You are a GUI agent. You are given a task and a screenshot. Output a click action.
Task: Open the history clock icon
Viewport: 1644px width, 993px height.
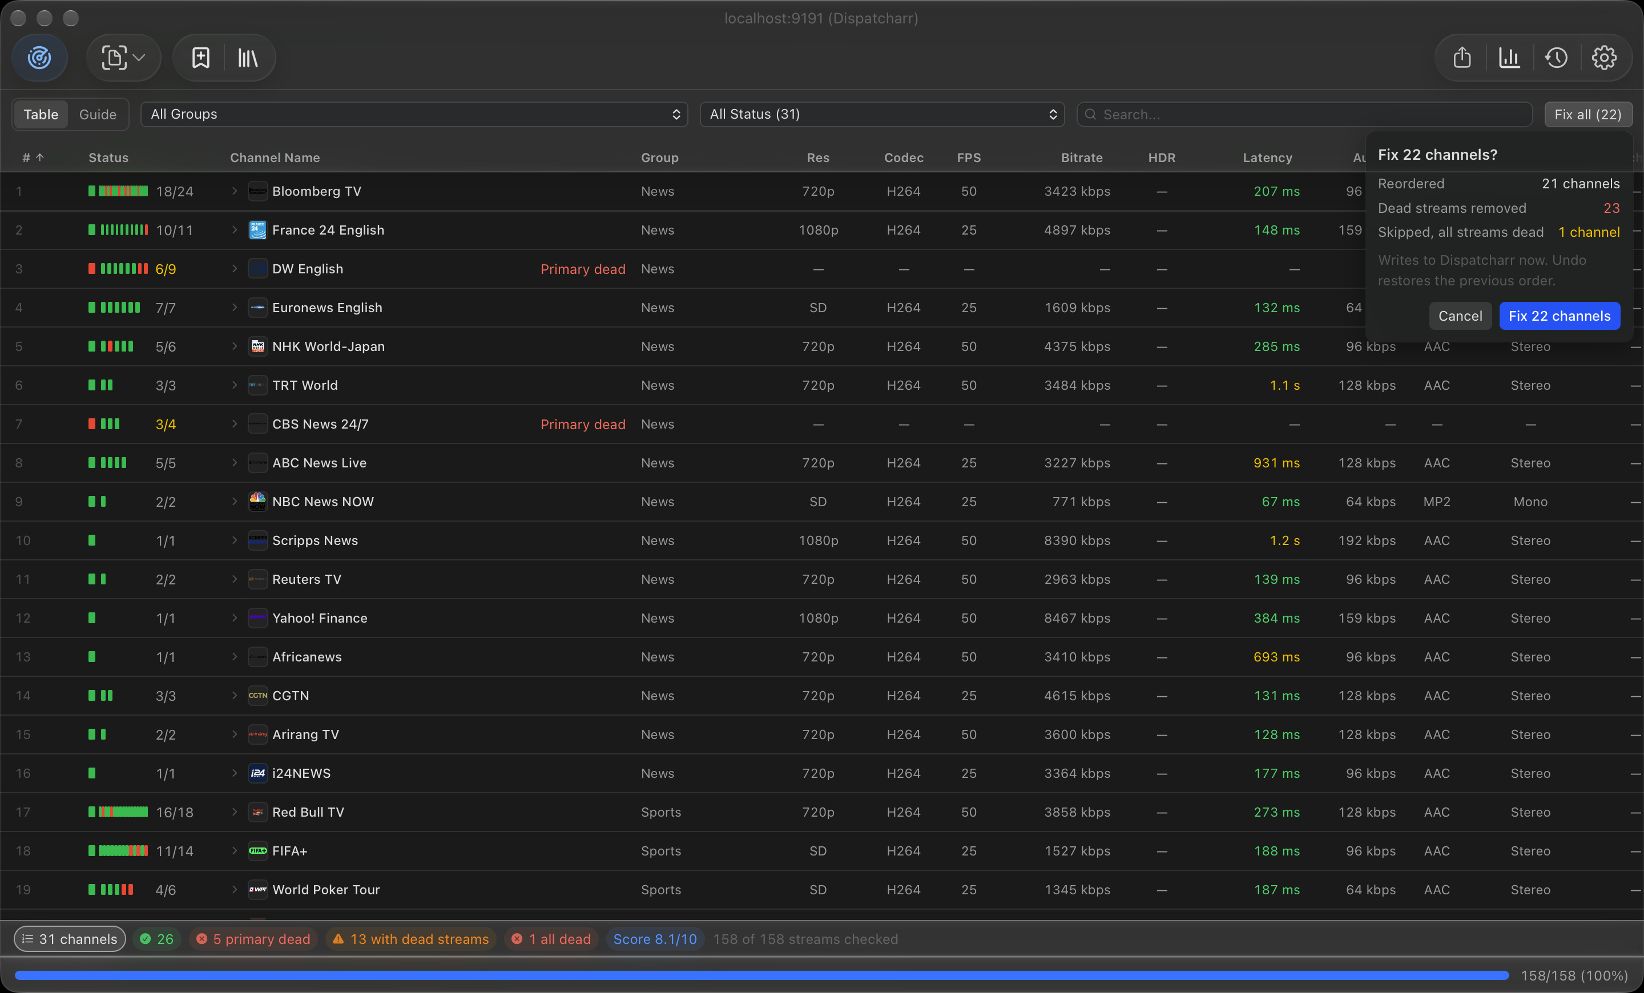click(x=1557, y=57)
